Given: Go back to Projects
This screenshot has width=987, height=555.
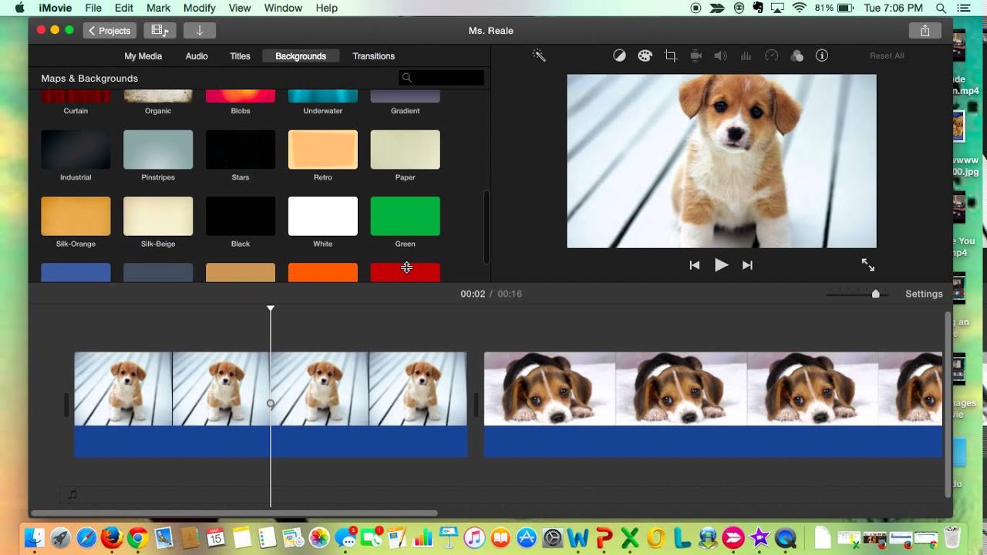Looking at the screenshot, I should tap(109, 31).
